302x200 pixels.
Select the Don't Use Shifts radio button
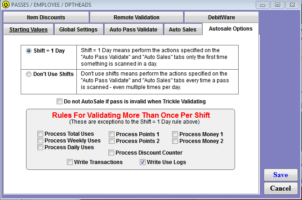click(29, 74)
